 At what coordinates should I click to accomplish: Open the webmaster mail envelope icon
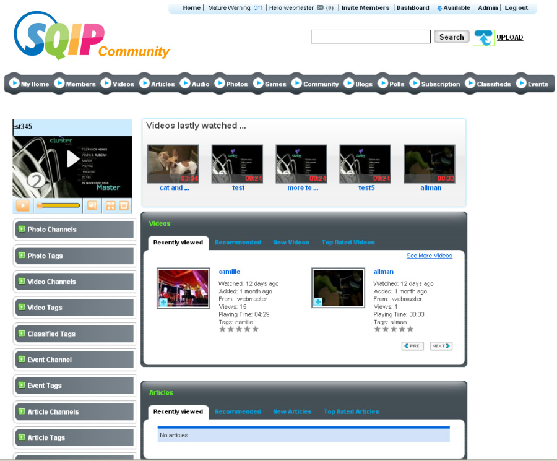tap(320, 8)
